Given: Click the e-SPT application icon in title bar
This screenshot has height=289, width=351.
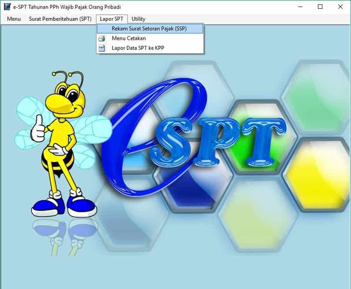Looking at the screenshot, I should click(x=7, y=7).
